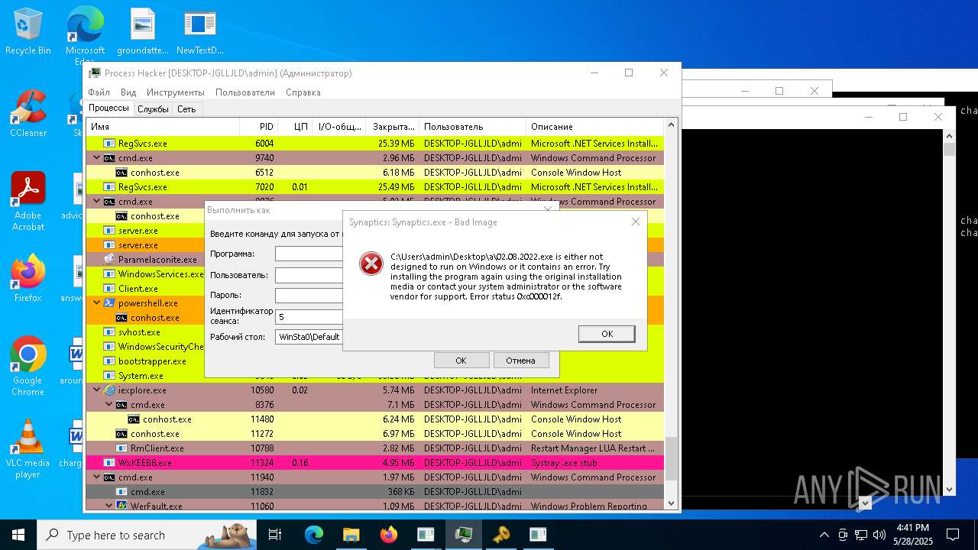Open CCleaner desktop shortcut
This screenshot has height=550, width=978.
pyautogui.click(x=28, y=113)
